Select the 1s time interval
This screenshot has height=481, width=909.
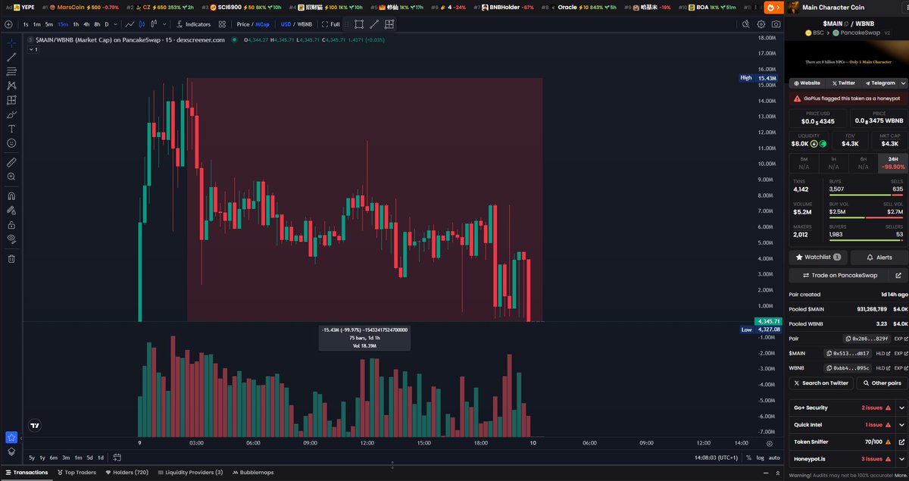tap(26, 24)
